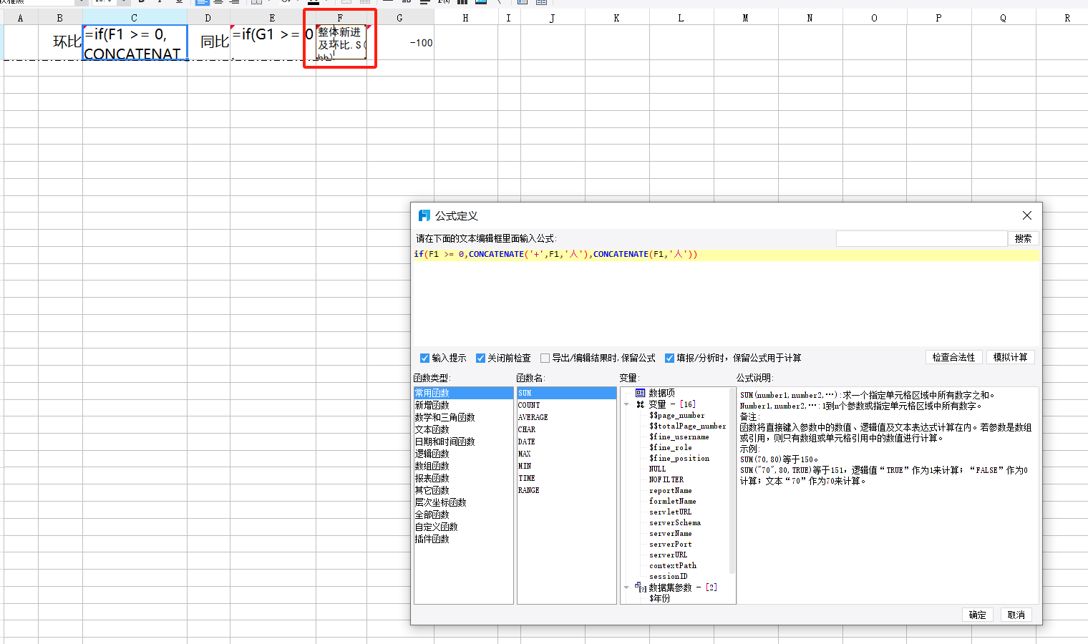Select reportName variable in tree
This screenshot has height=644, width=1088.
tap(671, 490)
